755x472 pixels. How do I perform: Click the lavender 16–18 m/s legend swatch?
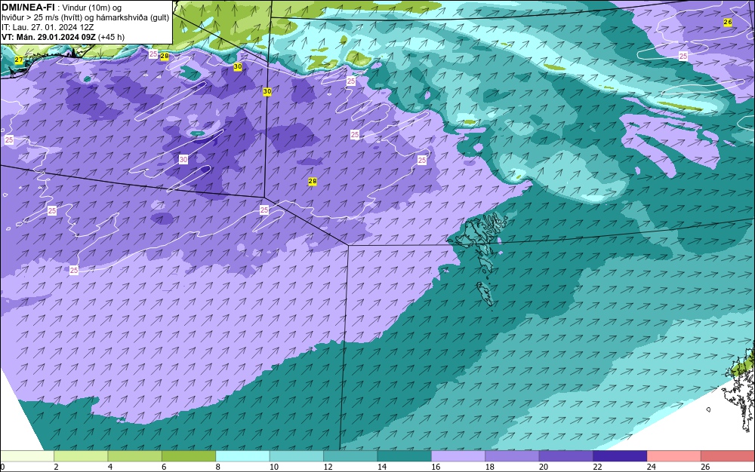(x=458, y=456)
